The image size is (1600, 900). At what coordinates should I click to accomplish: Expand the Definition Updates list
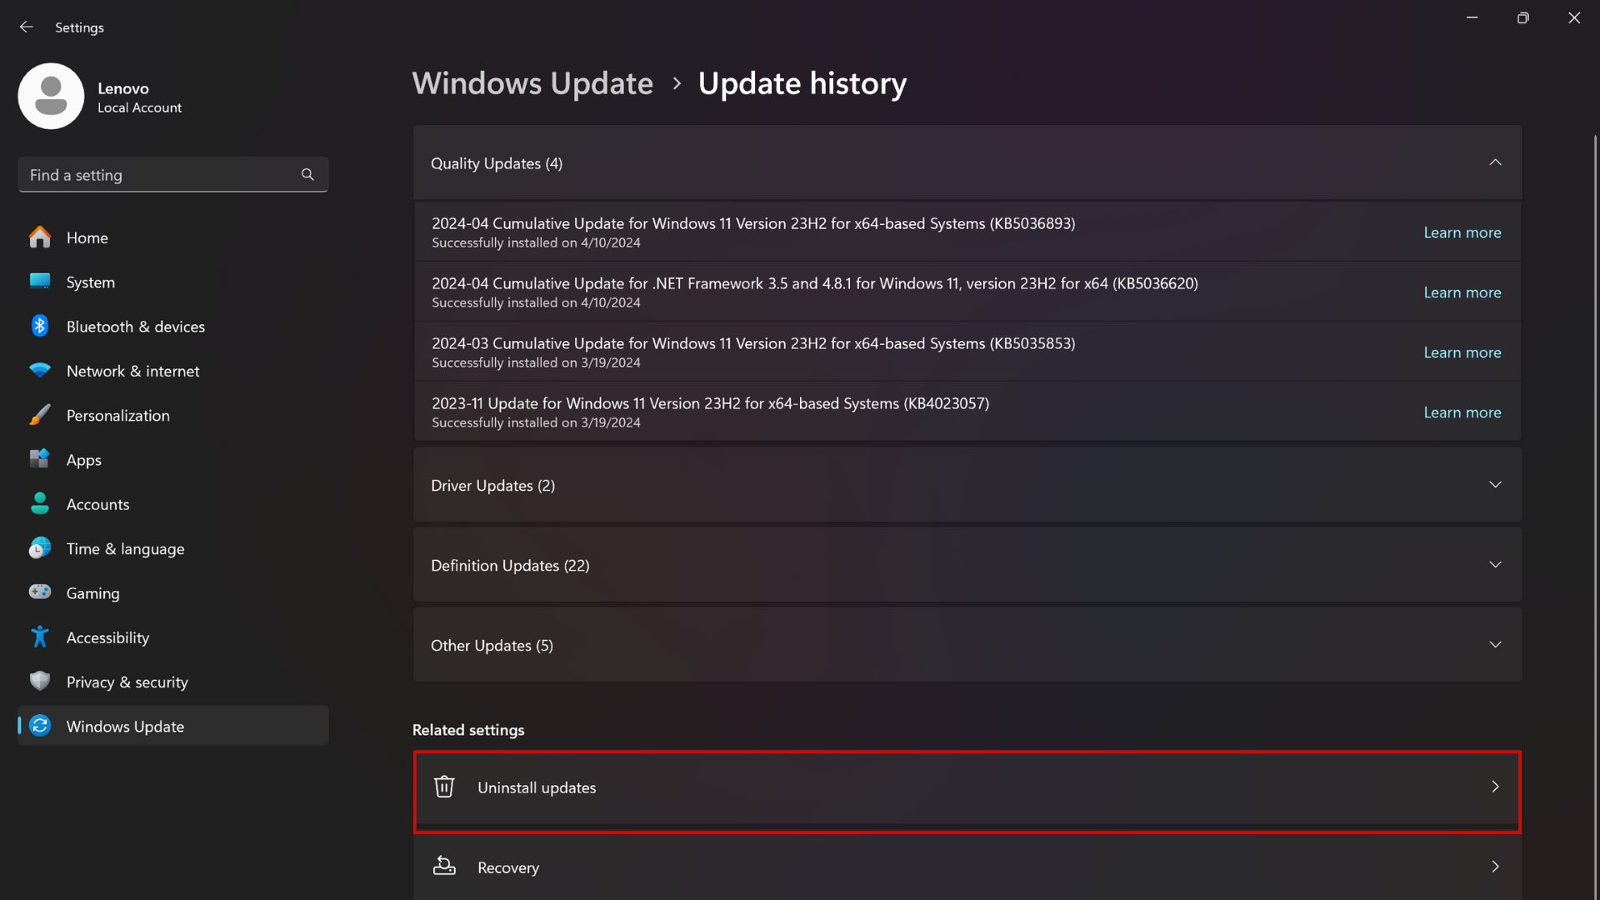click(x=967, y=565)
